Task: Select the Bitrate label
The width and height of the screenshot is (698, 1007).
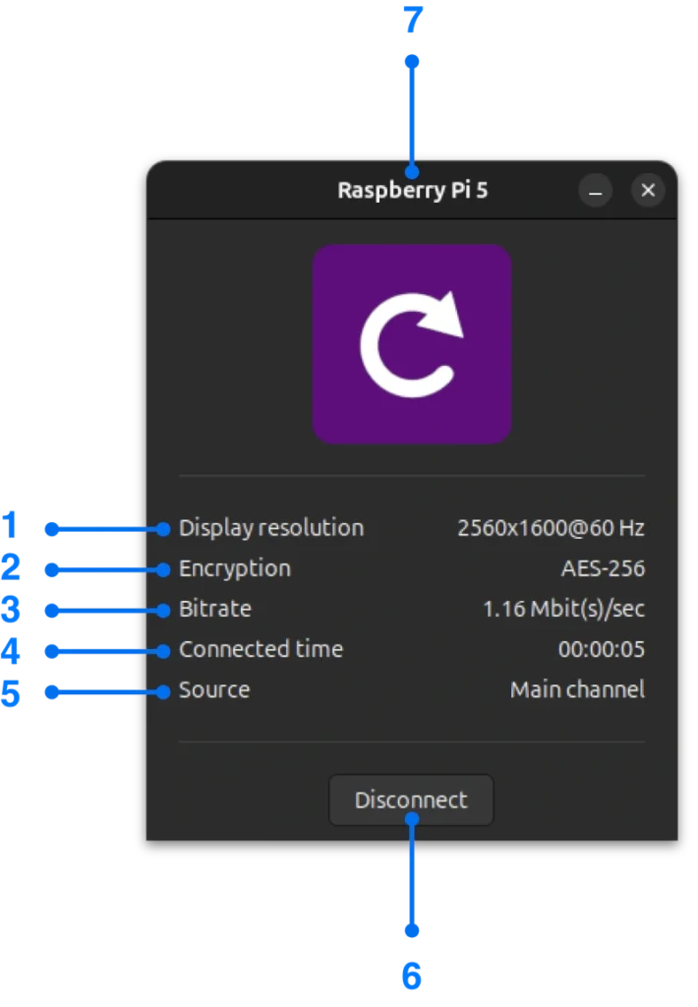Action: click(215, 609)
